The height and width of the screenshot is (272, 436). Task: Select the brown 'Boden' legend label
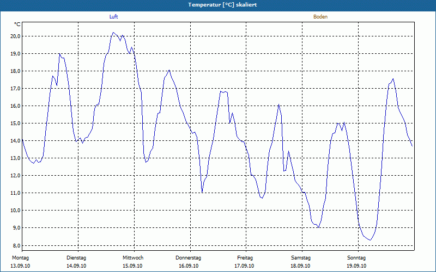[320, 17]
